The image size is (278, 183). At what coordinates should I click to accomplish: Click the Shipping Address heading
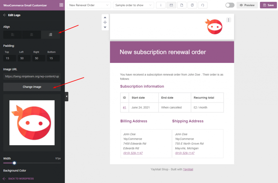point(188,121)
